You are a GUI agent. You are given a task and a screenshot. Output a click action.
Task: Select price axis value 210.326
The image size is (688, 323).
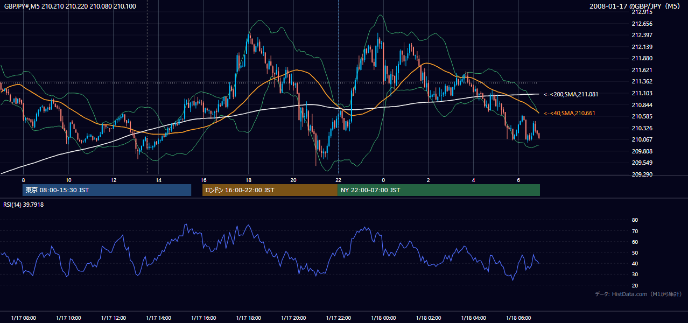(642, 128)
